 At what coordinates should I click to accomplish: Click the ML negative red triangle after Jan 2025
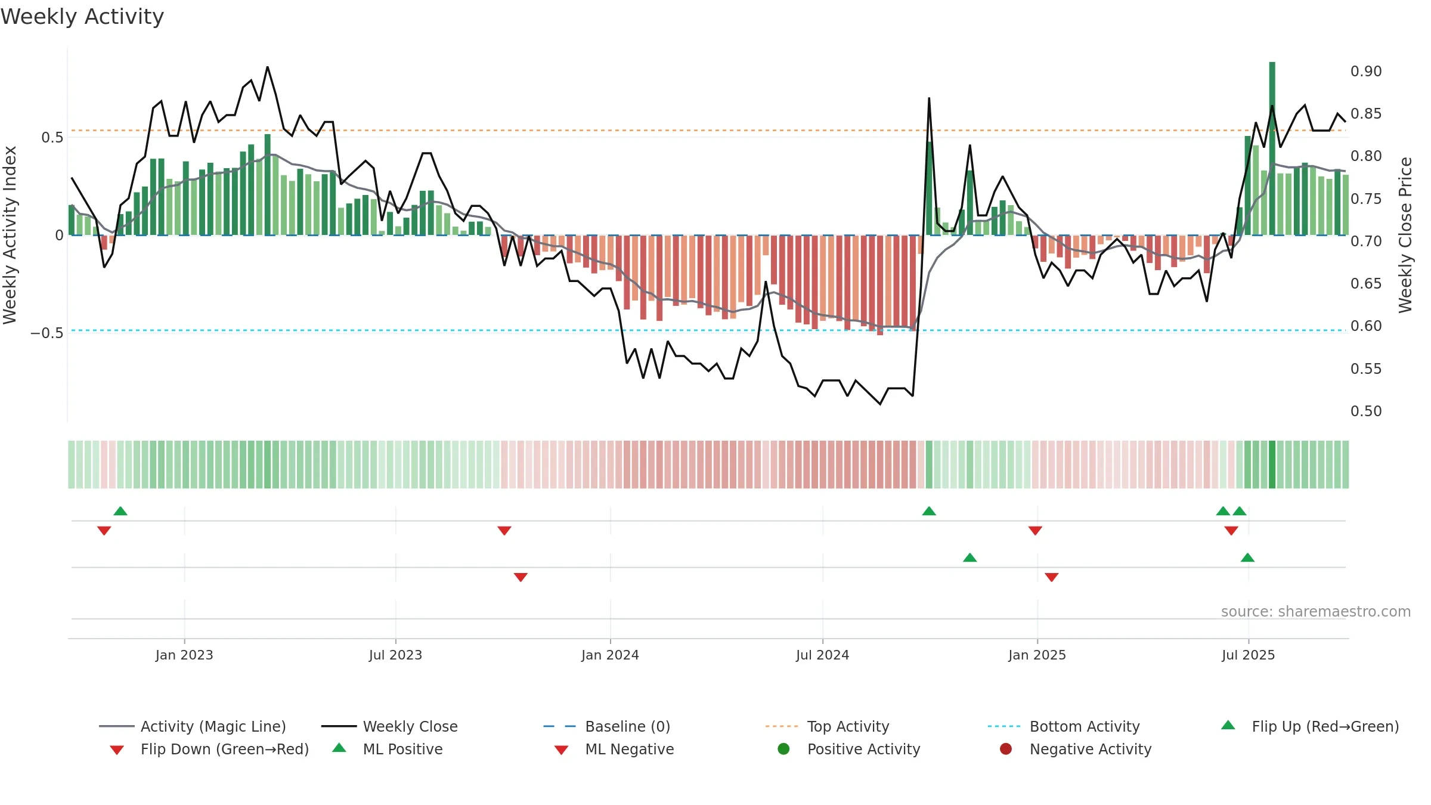coord(1052,577)
